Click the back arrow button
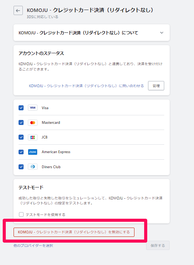The height and width of the screenshot is (265, 194). click(x=18, y=10)
